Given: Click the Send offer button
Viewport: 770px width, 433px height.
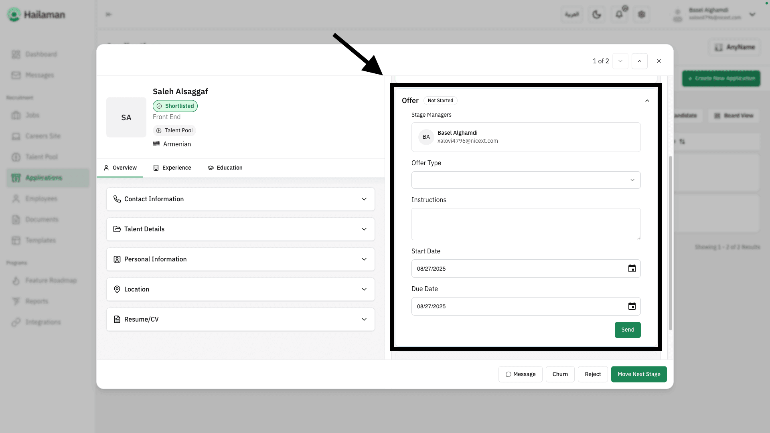Looking at the screenshot, I should pyautogui.click(x=627, y=330).
